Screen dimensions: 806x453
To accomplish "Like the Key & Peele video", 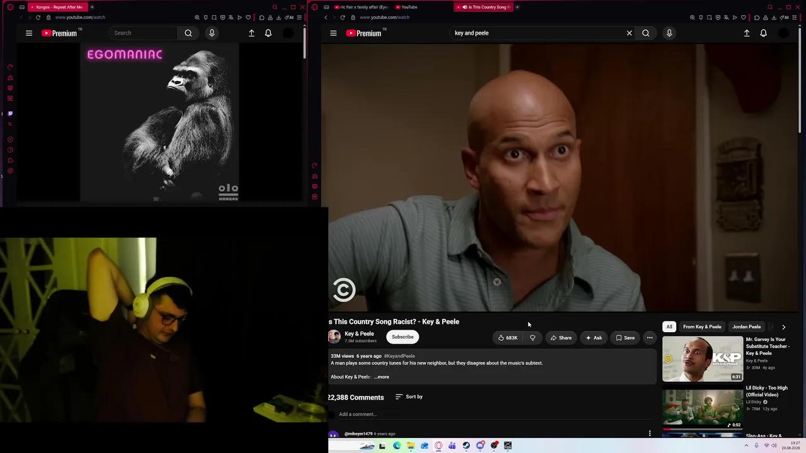I will pyautogui.click(x=508, y=338).
